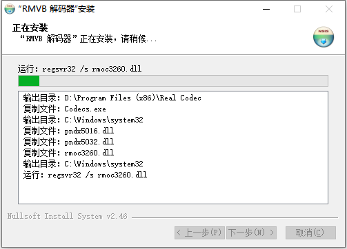The width and height of the screenshot is (347, 249).
Task: Select log line 复制文件: Codecs.exe
Action: pyautogui.click(x=65, y=109)
